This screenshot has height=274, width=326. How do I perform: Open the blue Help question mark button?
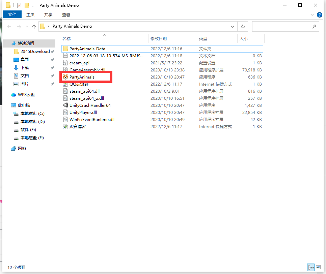coord(319,14)
